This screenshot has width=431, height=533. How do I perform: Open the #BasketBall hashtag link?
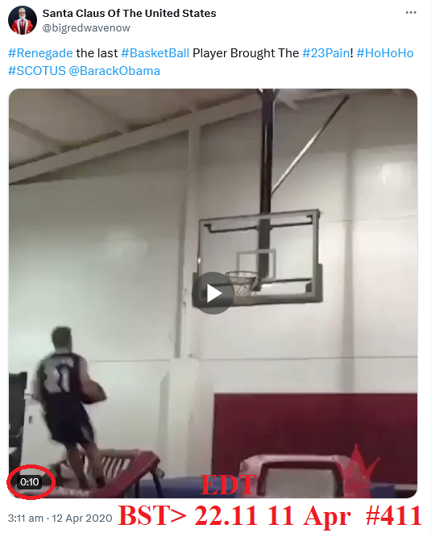(x=155, y=53)
